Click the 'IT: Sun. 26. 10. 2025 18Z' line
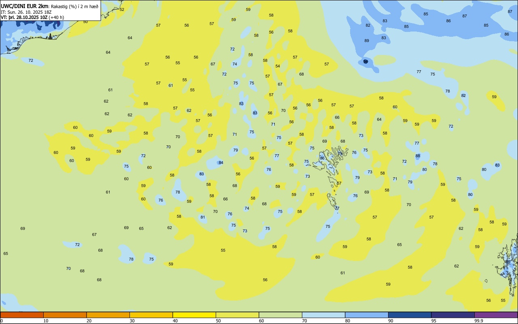The width and height of the screenshot is (518, 324). tap(26, 12)
